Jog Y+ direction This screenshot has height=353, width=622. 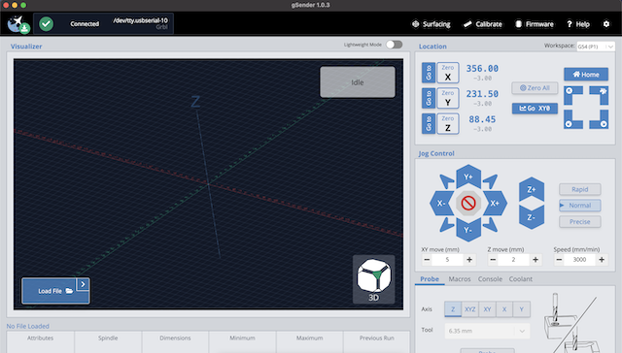pyautogui.click(x=468, y=176)
